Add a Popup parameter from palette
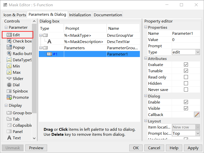Screen dimensions: 204x153 point(9,47)
